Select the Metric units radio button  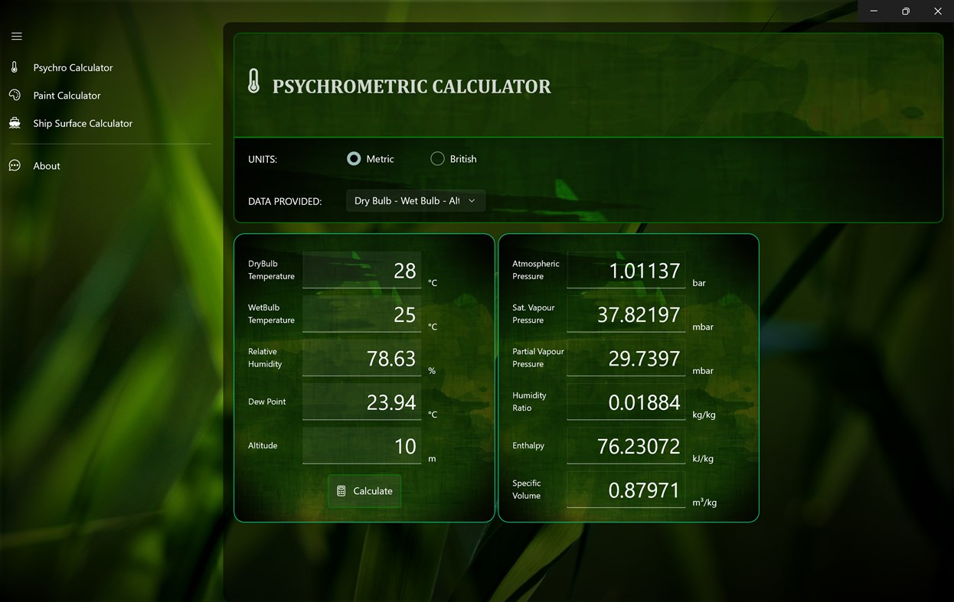tap(353, 158)
